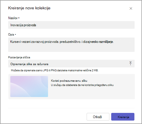Image resolution: width=142 pixels, height=124 pixels.
Task: Click blank lower part of Opis box
Action: [x=71, y=48]
